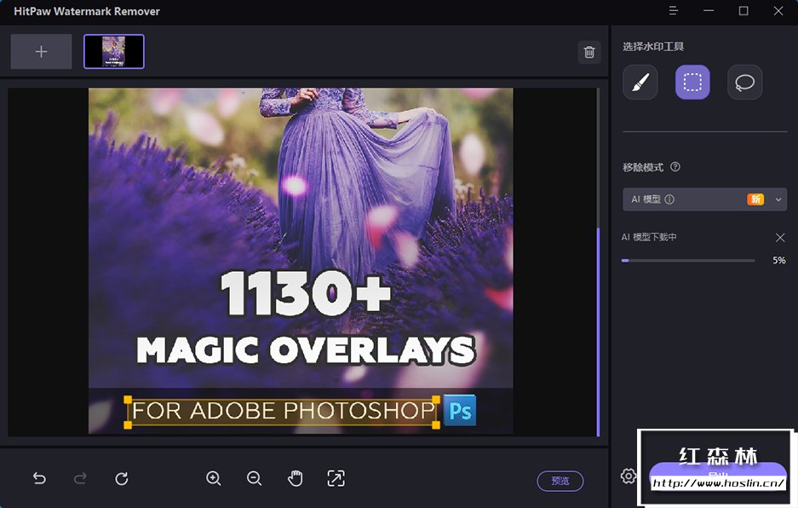Click the AI 模型下载中 status label
Screen dimensions: 798x508
[x=649, y=237]
